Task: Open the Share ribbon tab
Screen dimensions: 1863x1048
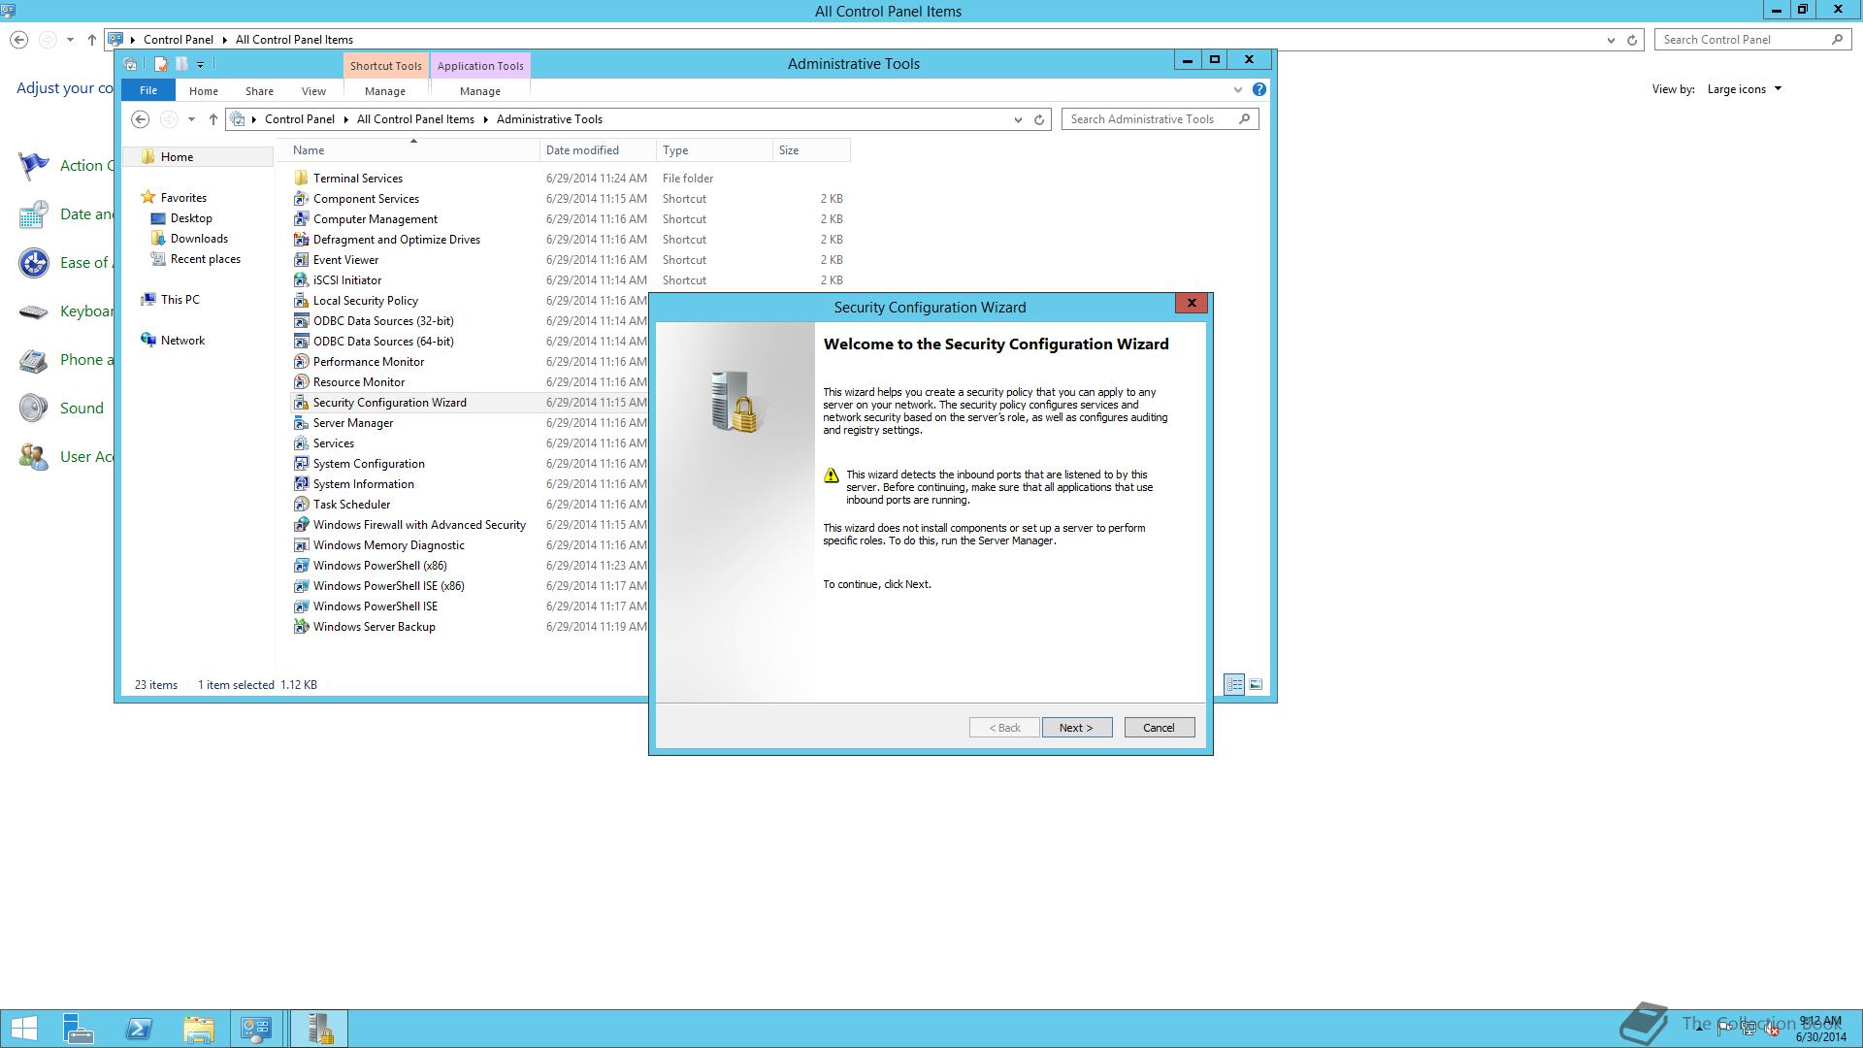Action: pyautogui.click(x=259, y=91)
